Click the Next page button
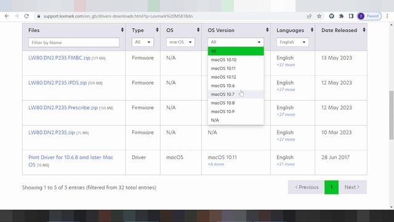 [x=353, y=187]
